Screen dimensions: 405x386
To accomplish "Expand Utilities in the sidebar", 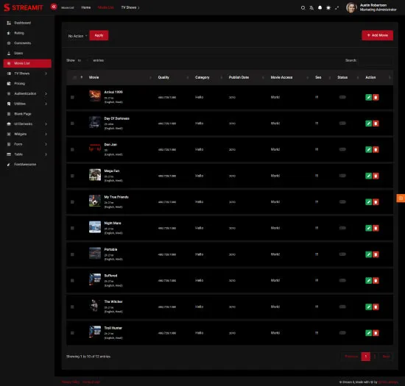I will pyautogui.click(x=27, y=104).
